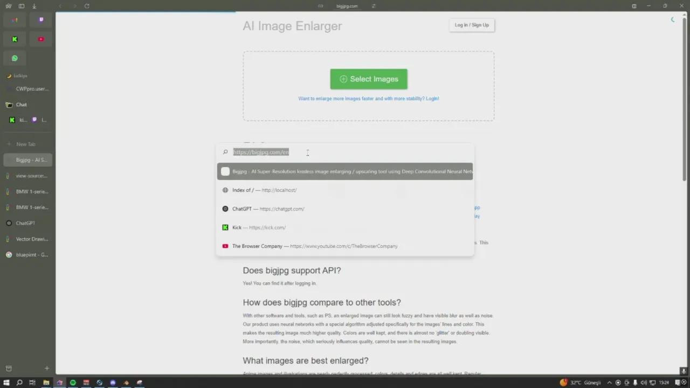690x388 pixels.
Task: Click the 'How does bigjpg compare to other tools?' heading
Action: 322,302
